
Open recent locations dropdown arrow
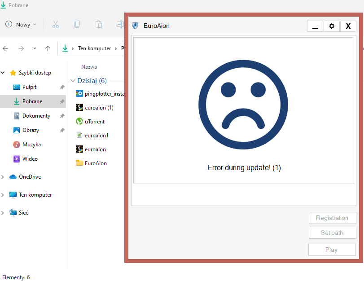pos(35,48)
